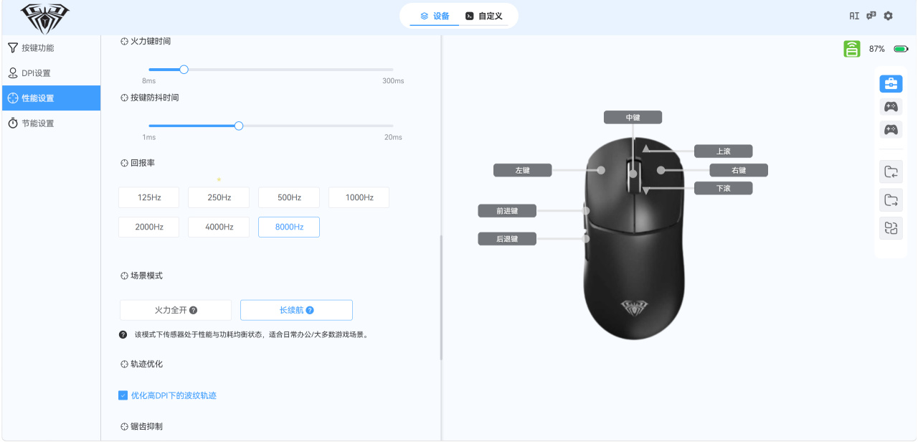Open 按键功能 in the sidebar
The width and height of the screenshot is (918, 442).
(50, 47)
